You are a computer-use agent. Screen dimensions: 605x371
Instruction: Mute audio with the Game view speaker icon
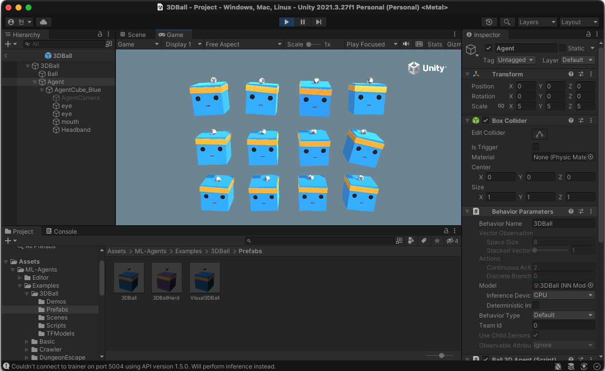point(406,44)
